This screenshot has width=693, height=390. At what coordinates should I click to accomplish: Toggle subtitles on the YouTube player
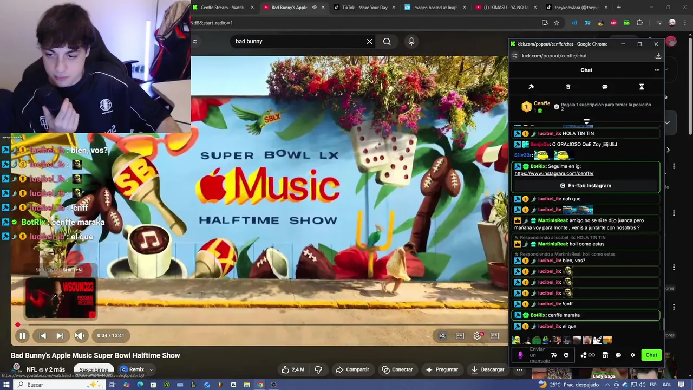[x=460, y=336]
